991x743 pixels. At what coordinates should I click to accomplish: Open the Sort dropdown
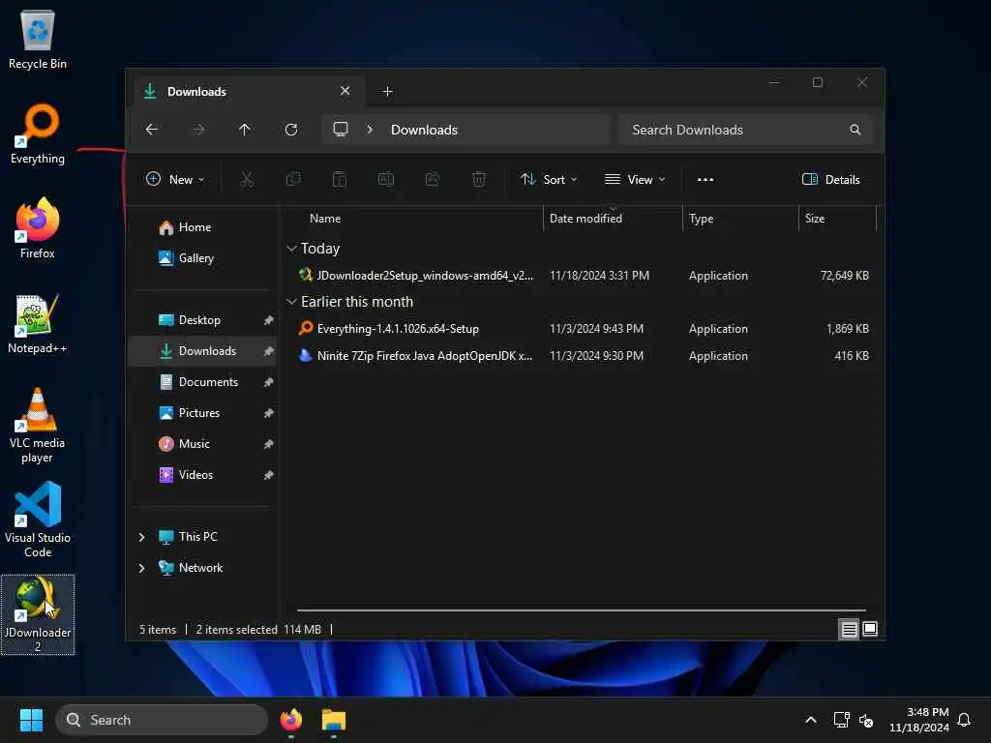click(548, 179)
